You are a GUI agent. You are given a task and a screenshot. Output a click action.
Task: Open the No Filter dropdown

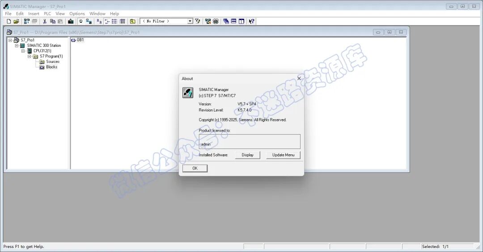pos(190,21)
